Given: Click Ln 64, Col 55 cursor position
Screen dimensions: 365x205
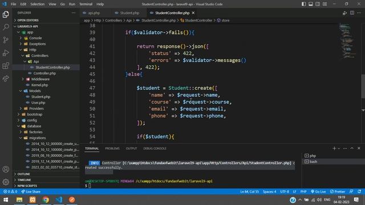Looking at the screenshot, I should point(250,191).
